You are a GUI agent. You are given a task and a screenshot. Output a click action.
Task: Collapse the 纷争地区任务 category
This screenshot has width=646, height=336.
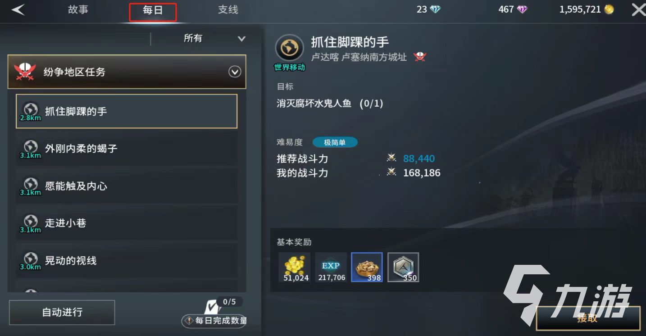pyautogui.click(x=235, y=72)
